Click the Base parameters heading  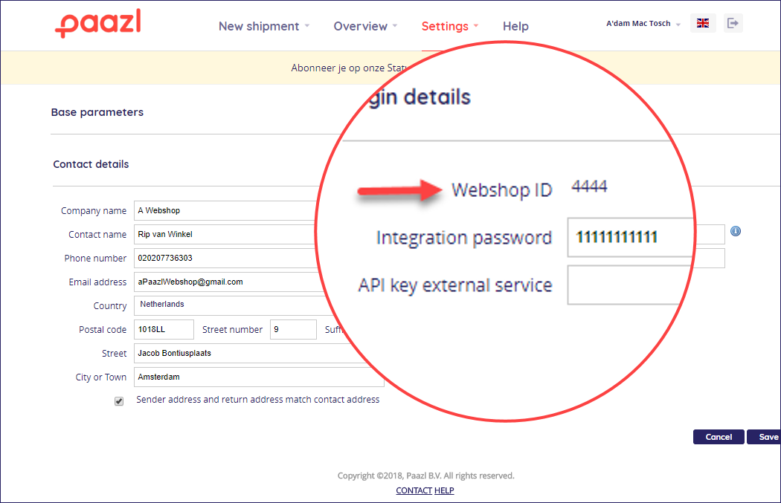click(x=97, y=112)
